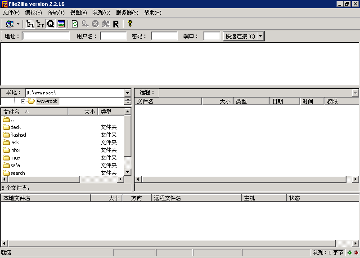The width and height of the screenshot is (360, 258).
Task: Toggle the local directory tree view icon
Action: 30,24
